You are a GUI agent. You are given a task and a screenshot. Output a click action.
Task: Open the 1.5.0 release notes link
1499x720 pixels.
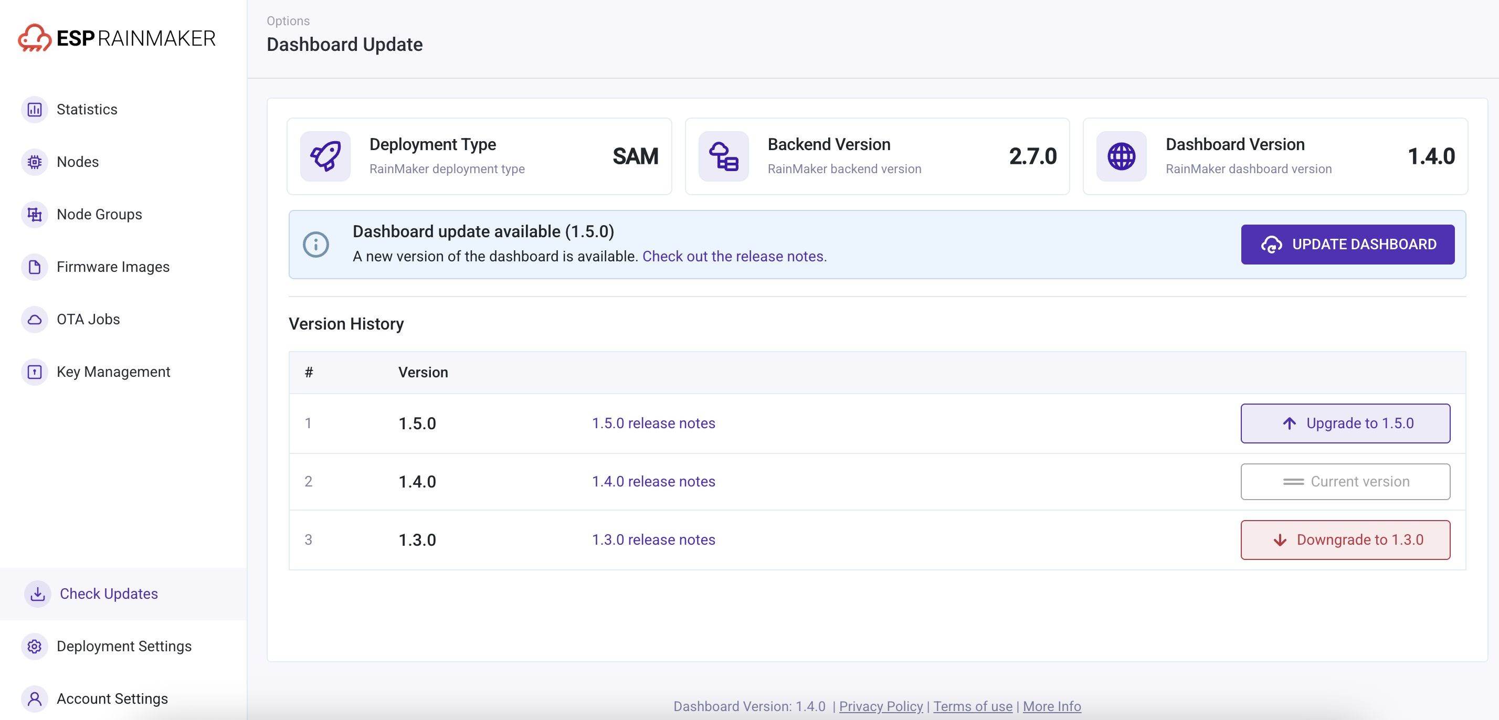click(x=653, y=423)
